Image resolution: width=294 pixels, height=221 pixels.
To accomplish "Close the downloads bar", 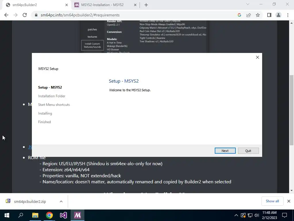I will click(289, 201).
